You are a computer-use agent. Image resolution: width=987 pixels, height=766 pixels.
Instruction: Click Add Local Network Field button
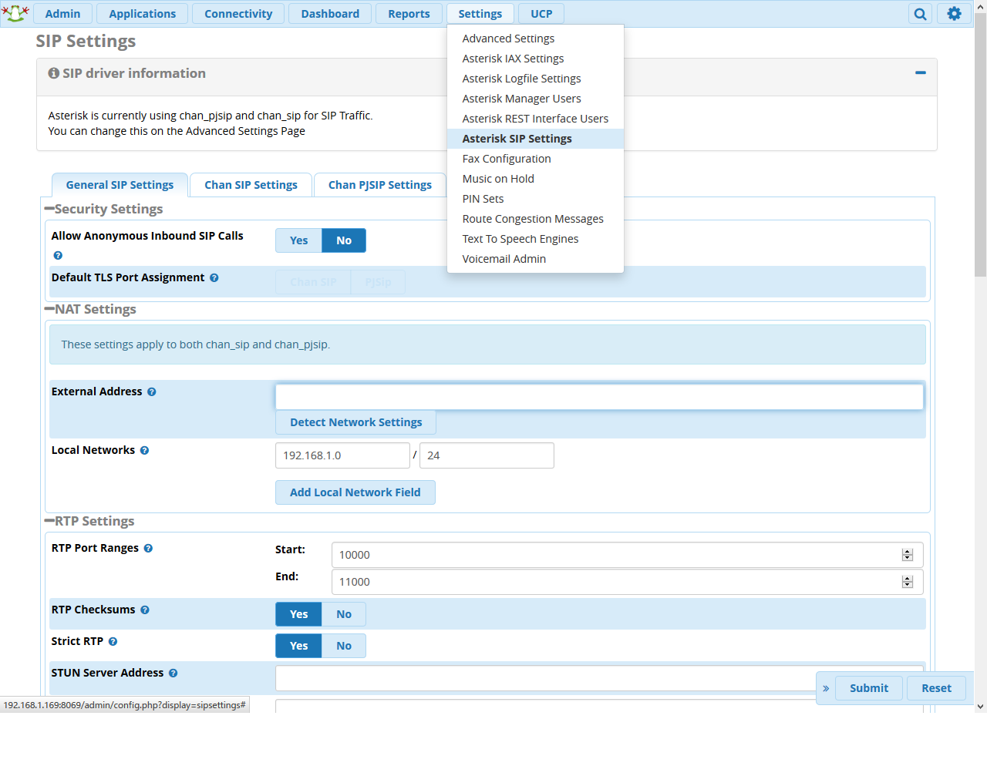click(355, 492)
